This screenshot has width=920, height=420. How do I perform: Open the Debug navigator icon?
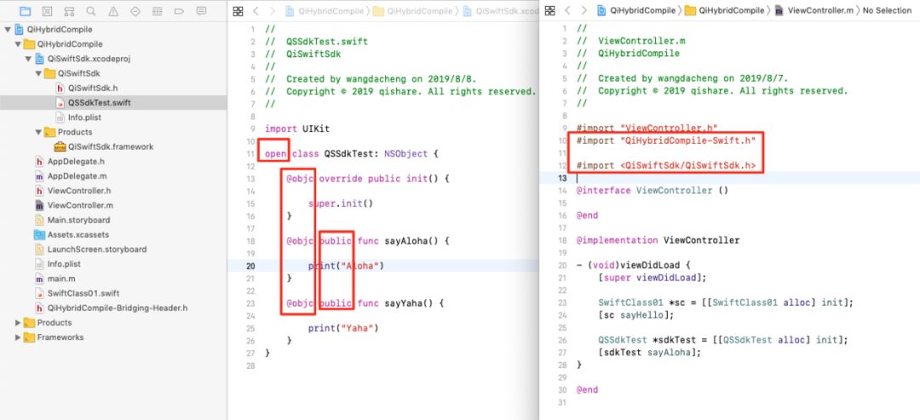[158, 11]
